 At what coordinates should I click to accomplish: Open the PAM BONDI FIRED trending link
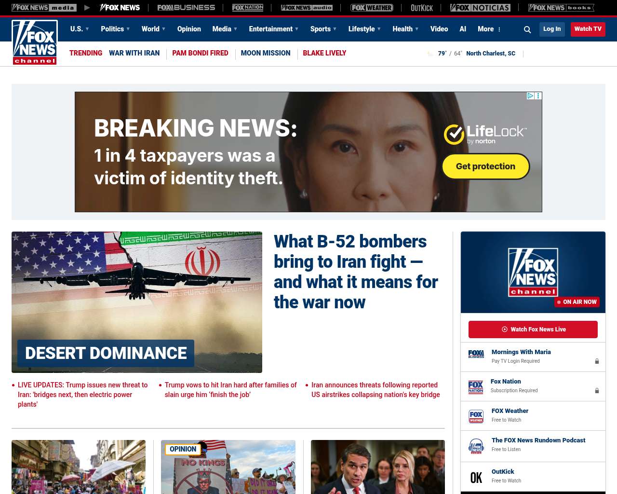pyautogui.click(x=200, y=53)
